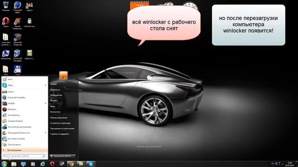The image size is (298, 167).
Task: Open Skype from the taskbar
Action: (x=91, y=164)
